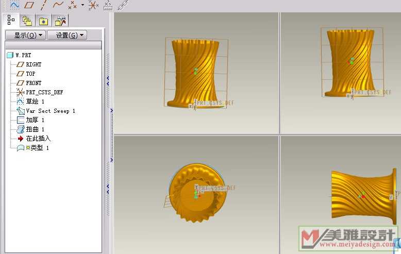Click the 在此插入 insert marker

click(x=38, y=139)
